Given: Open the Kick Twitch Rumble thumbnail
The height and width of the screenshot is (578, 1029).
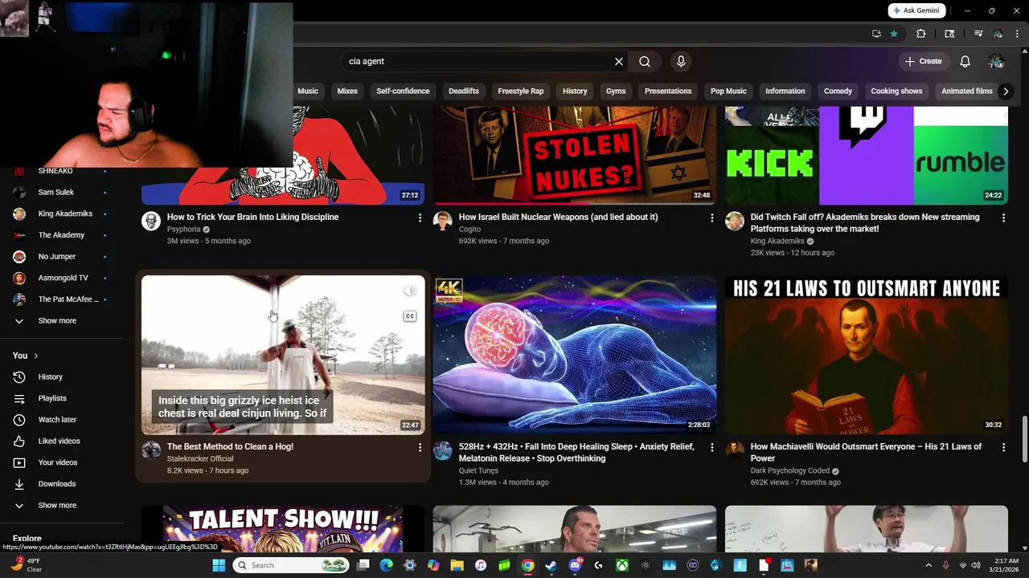Looking at the screenshot, I should [867, 156].
